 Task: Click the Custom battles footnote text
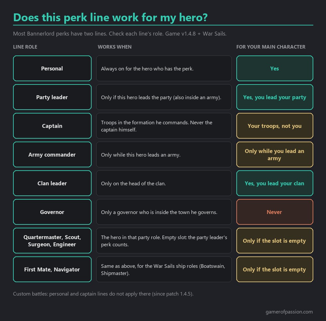click(103, 294)
